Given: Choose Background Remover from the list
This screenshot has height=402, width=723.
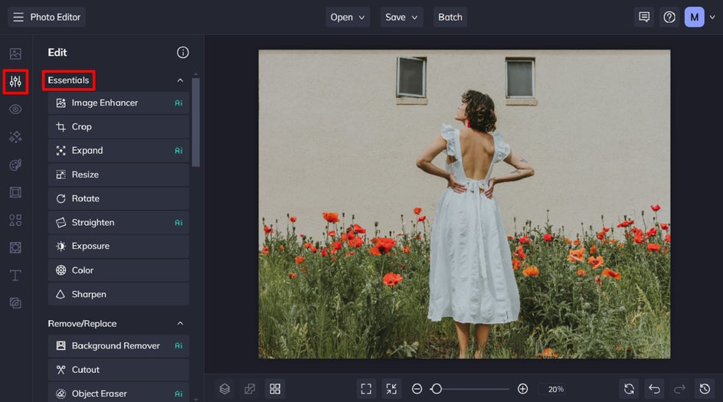Looking at the screenshot, I should pos(118,346).
